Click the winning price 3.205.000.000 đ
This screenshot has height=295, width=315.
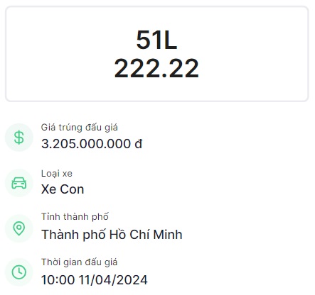pos(92,144)
